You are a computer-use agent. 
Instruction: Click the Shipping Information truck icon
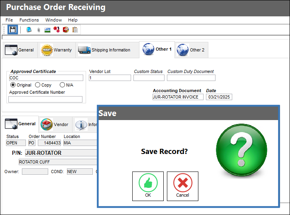point(84,50)
